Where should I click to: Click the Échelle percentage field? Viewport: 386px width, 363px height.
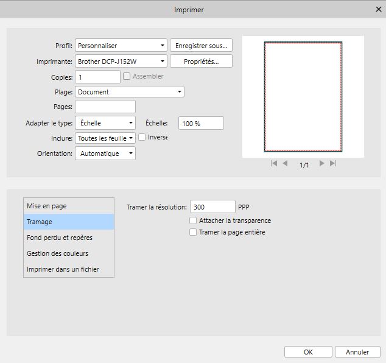point(201,123)
